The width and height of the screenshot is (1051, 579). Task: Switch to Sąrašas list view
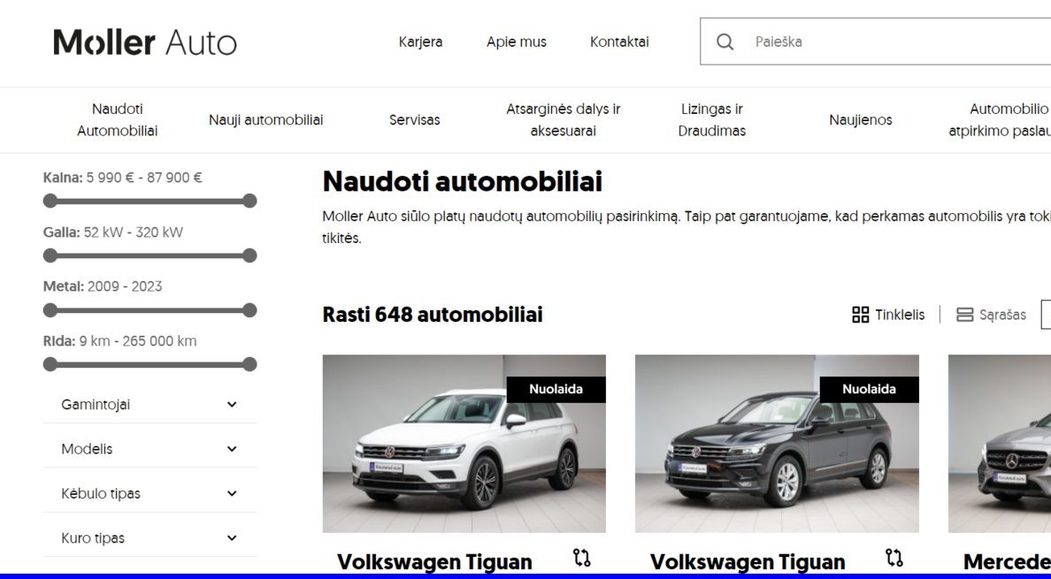click(x=992, y=315)
